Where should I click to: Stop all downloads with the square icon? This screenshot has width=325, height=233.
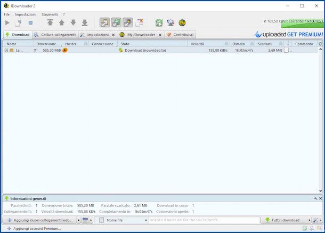click(30, 22)
